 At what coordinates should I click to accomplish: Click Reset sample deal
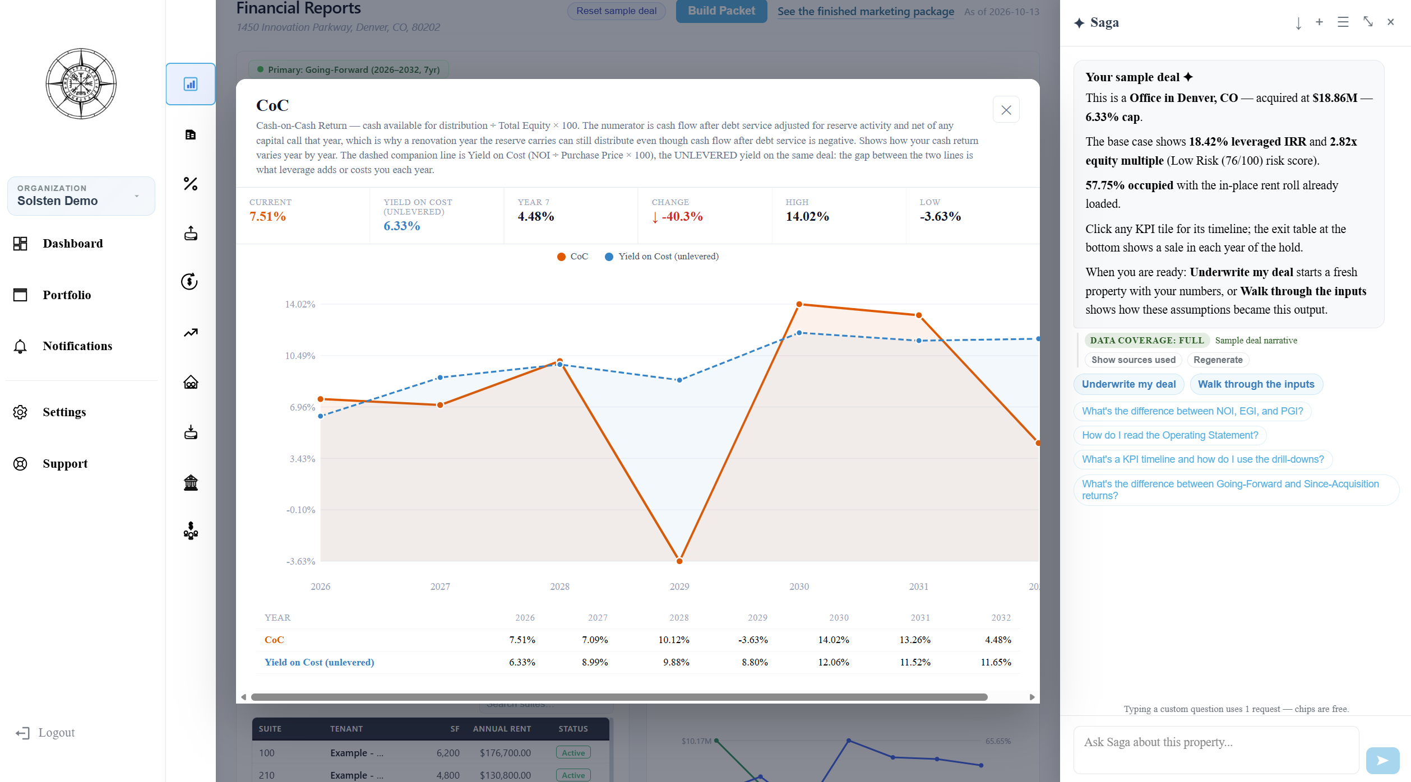coord(616,11)
